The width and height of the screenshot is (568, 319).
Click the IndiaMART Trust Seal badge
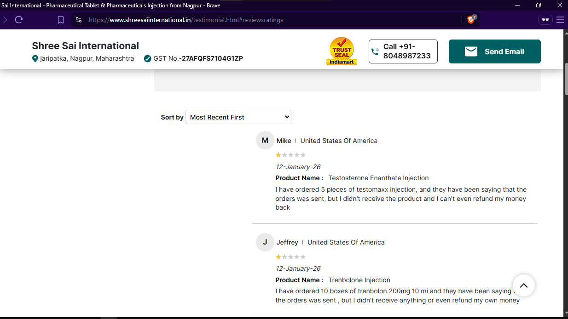342,51
